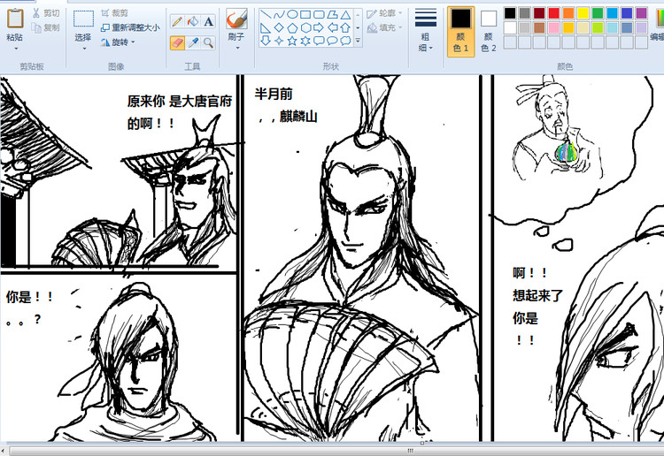Viewport: 664px width, 456px height.
Task: Select the Text tool
Action: (x=209, y=21)
